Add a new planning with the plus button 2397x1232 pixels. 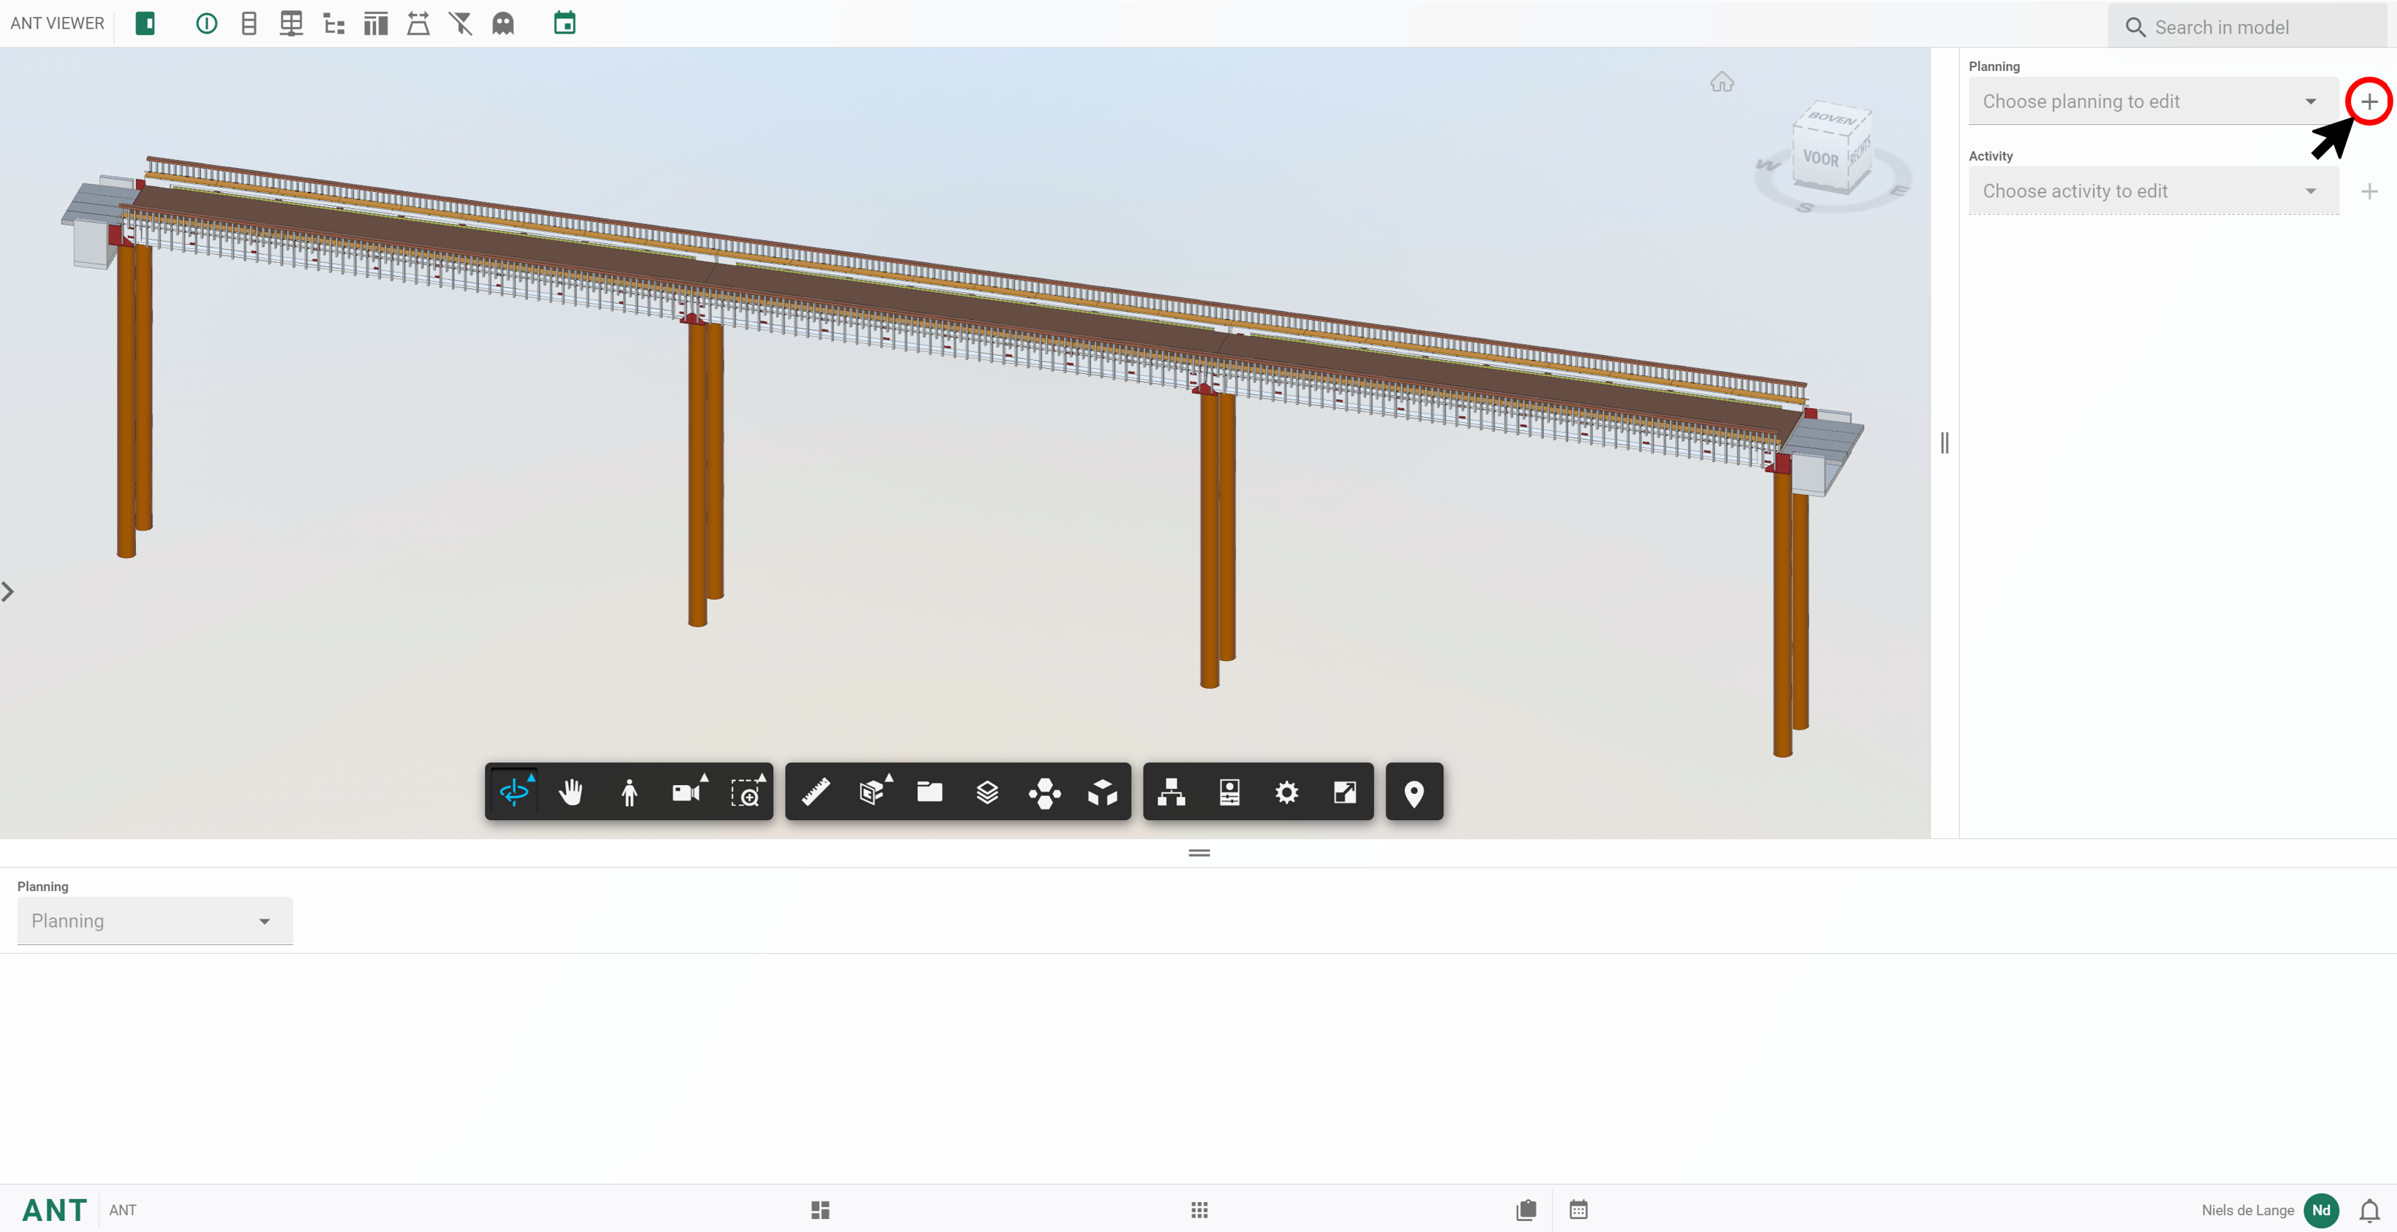2369,102
